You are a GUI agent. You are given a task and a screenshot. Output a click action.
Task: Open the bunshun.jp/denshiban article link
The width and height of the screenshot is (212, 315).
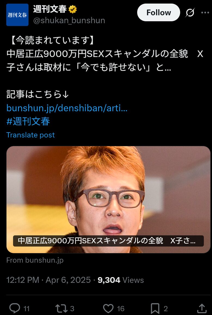pyautogui.click(x=67, y=108)
